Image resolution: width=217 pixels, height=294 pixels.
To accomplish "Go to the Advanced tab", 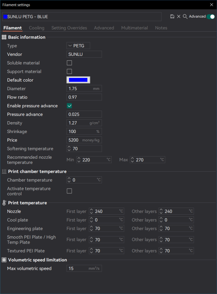I will pyautogui.click(x=104, y=28).
